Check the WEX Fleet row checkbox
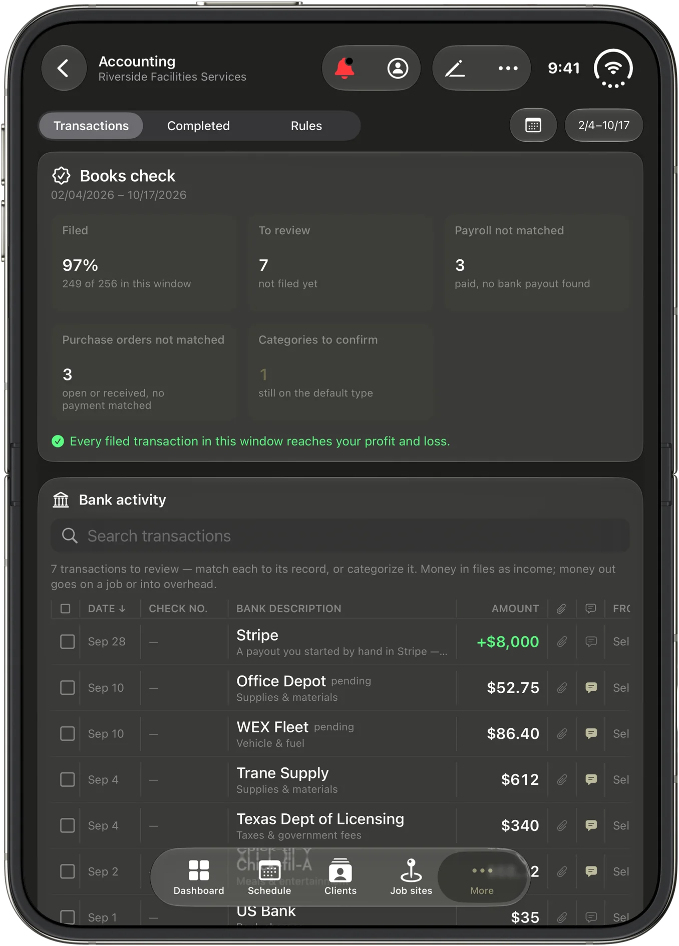This screenshot has height=946, width=679. [x=67, y=734]
